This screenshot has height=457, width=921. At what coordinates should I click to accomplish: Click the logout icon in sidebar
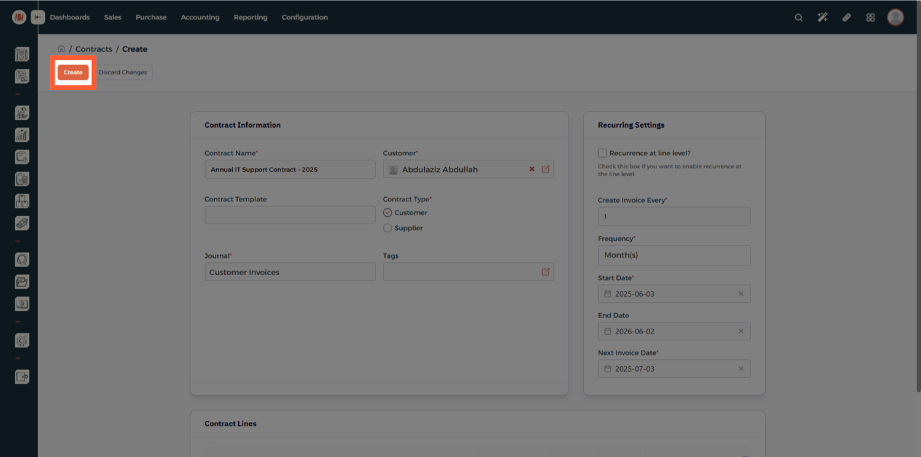pyautogui.click(x=22, y=377)
